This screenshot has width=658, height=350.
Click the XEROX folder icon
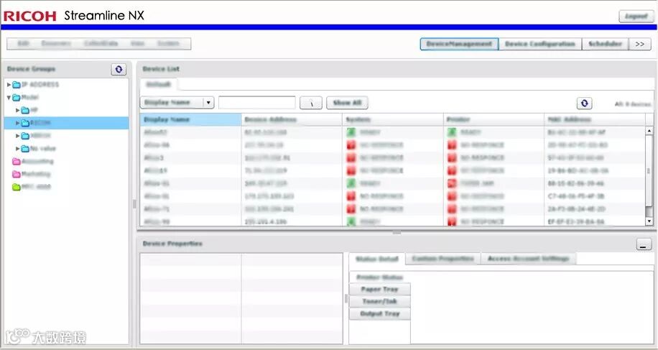click(25, 136)
